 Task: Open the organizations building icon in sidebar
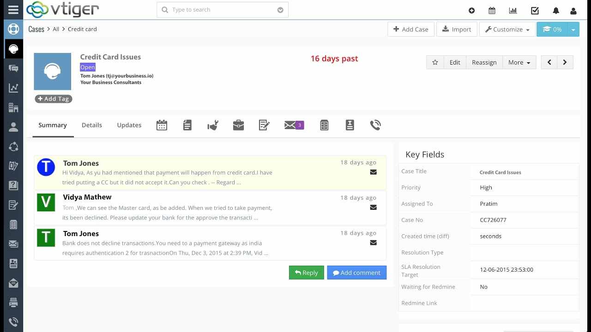pos(13,107)
